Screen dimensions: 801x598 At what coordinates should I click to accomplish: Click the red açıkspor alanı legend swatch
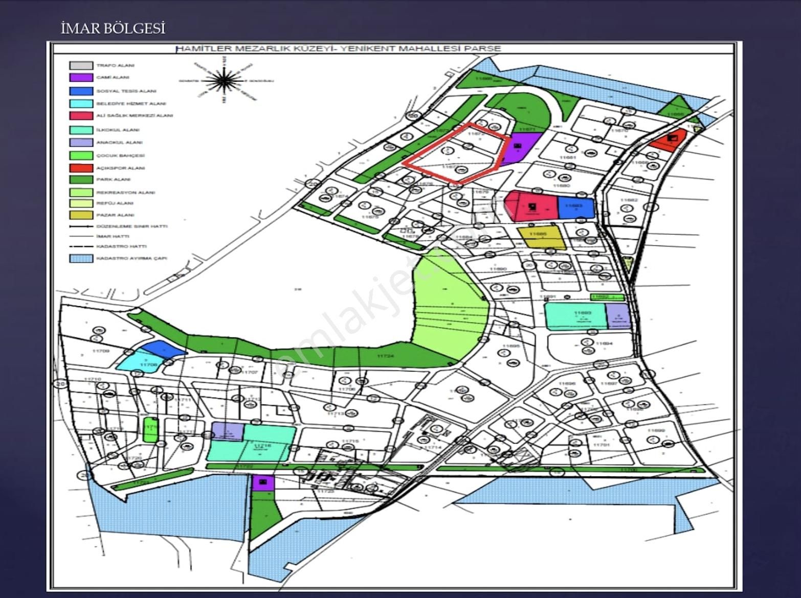81,168
